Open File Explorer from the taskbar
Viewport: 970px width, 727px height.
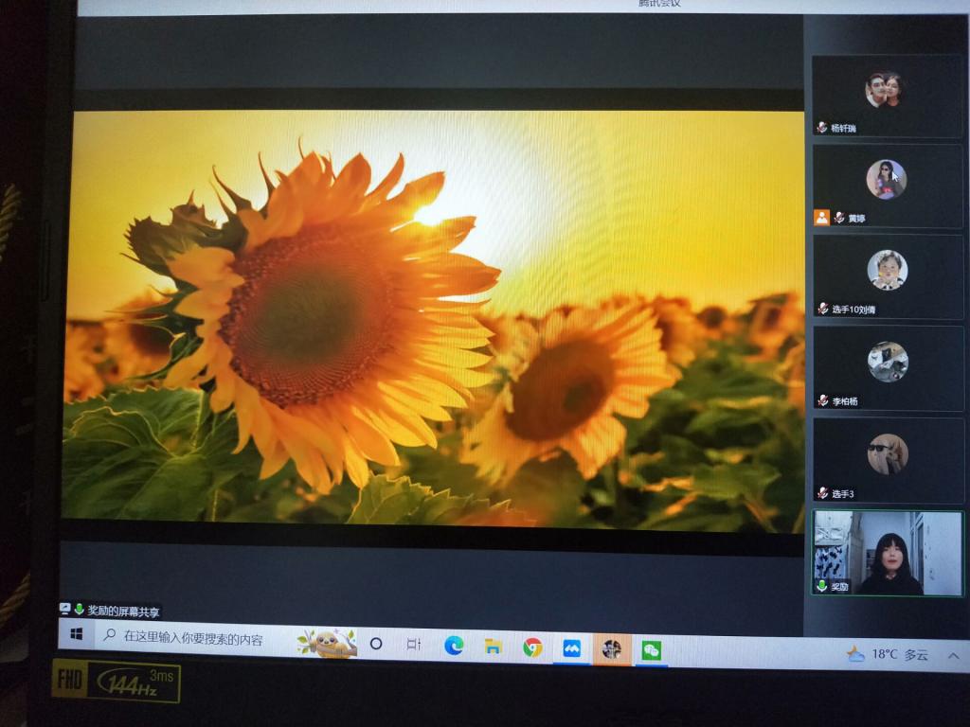point(493,647)
